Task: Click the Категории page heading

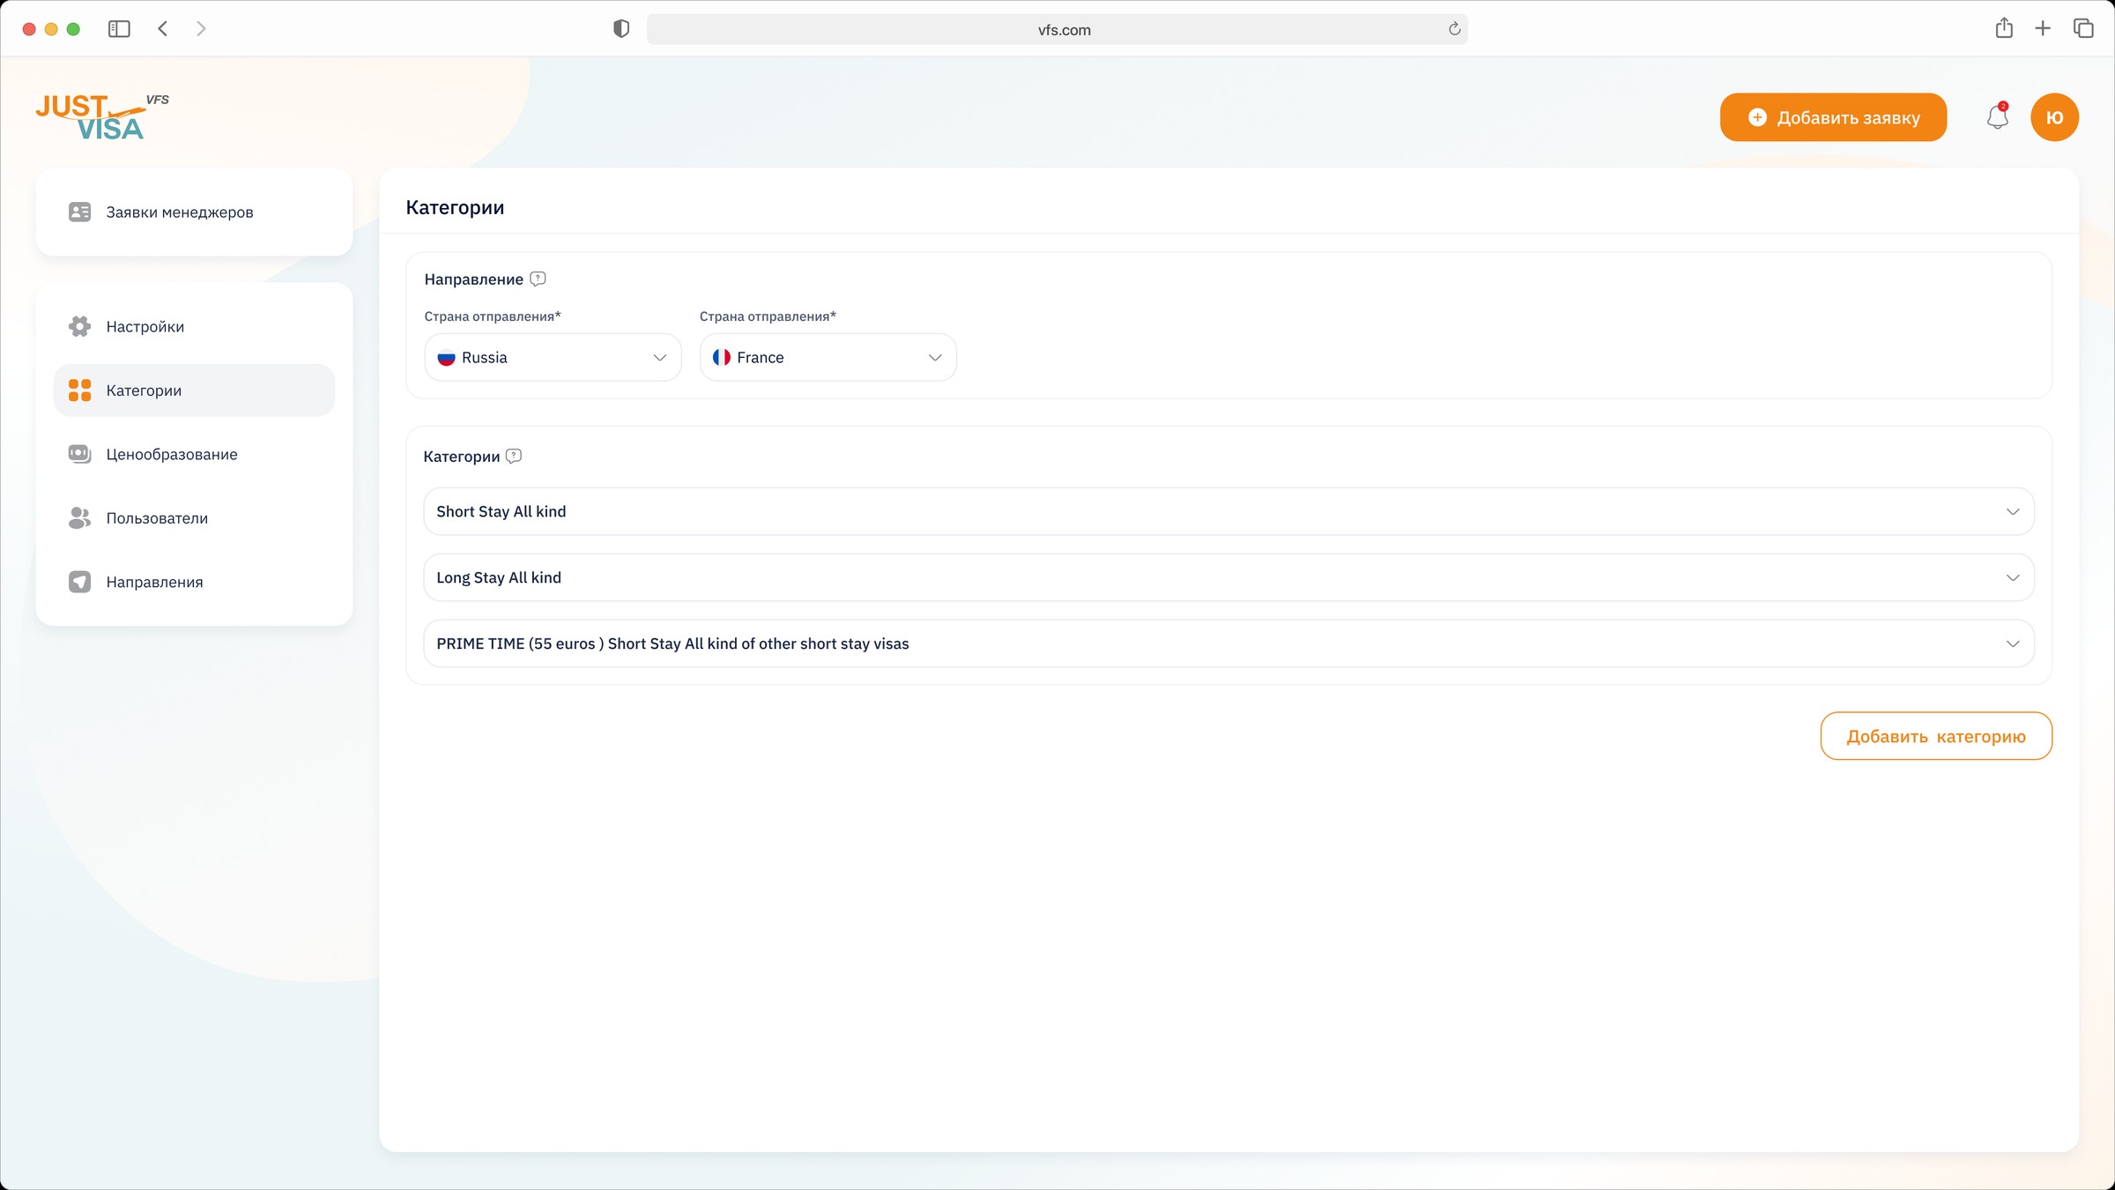Action: (455, 208)
